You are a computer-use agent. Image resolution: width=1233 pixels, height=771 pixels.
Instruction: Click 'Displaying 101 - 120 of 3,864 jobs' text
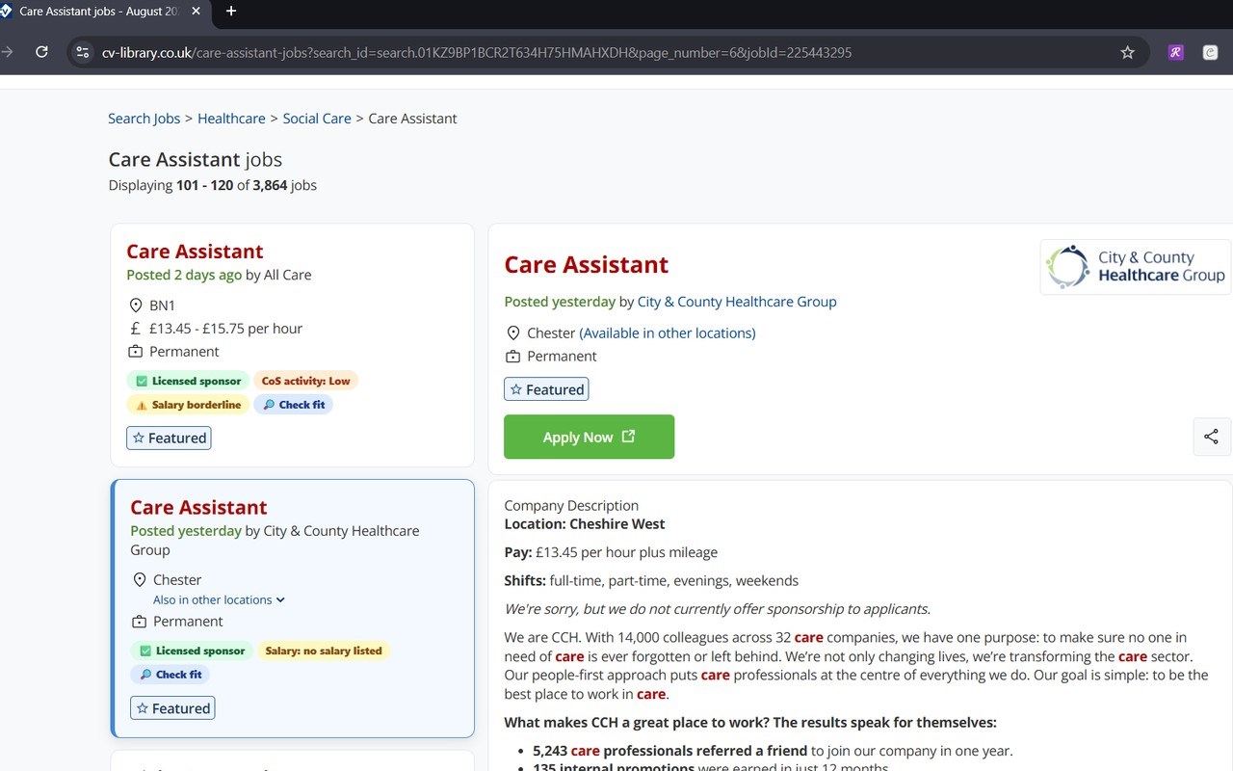coord(213,185)
